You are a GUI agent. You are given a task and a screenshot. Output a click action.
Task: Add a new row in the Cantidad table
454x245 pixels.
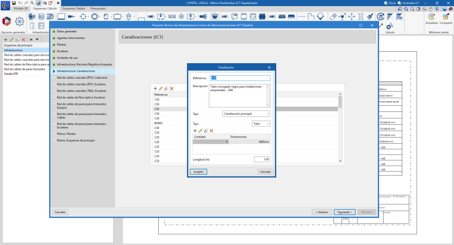click(195, 130)
